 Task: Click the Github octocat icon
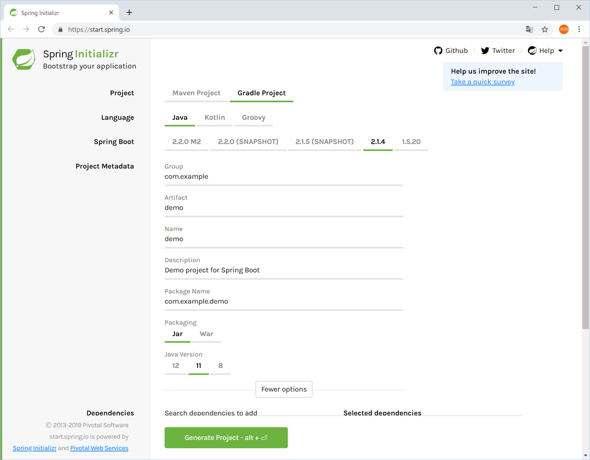point(438,50)
